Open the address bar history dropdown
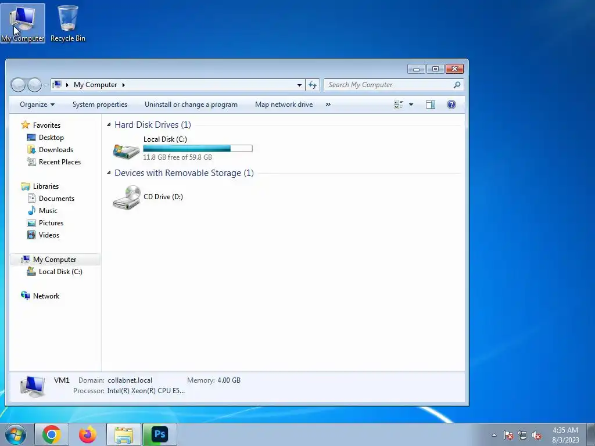 point(299,85)
